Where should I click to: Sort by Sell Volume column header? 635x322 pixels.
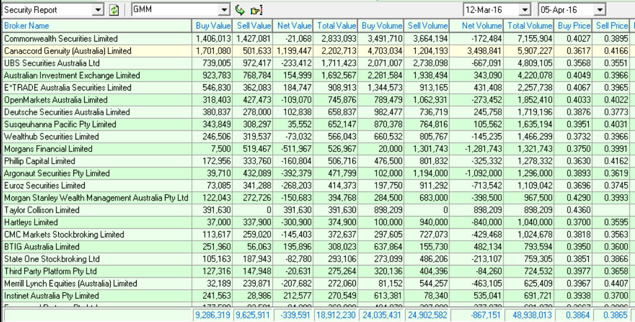[x=426, y=26]
